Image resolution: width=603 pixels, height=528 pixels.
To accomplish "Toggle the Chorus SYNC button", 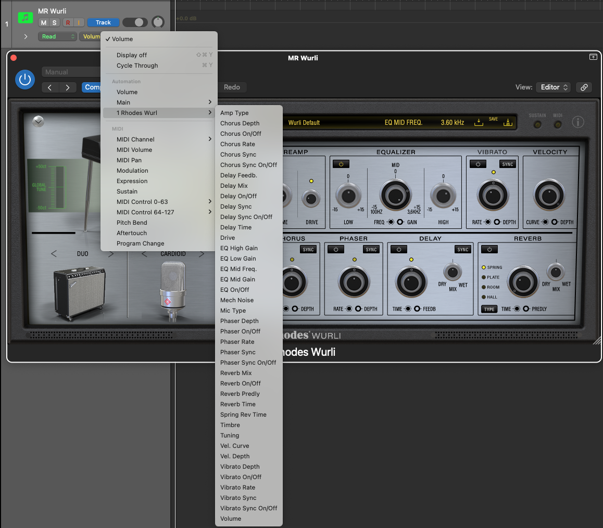I will point(308,249).
